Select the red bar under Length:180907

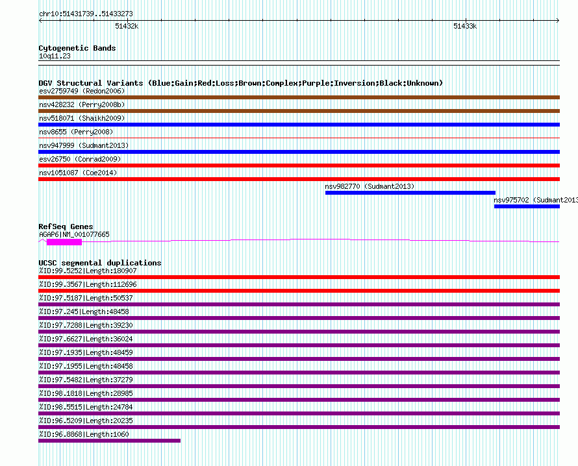(x=299, y=277)
